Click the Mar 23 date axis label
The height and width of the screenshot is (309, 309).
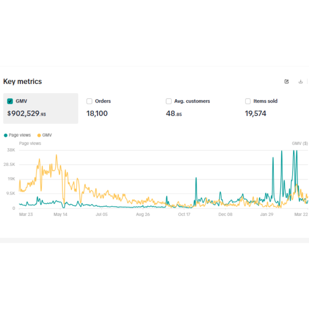tap(26, 215)
